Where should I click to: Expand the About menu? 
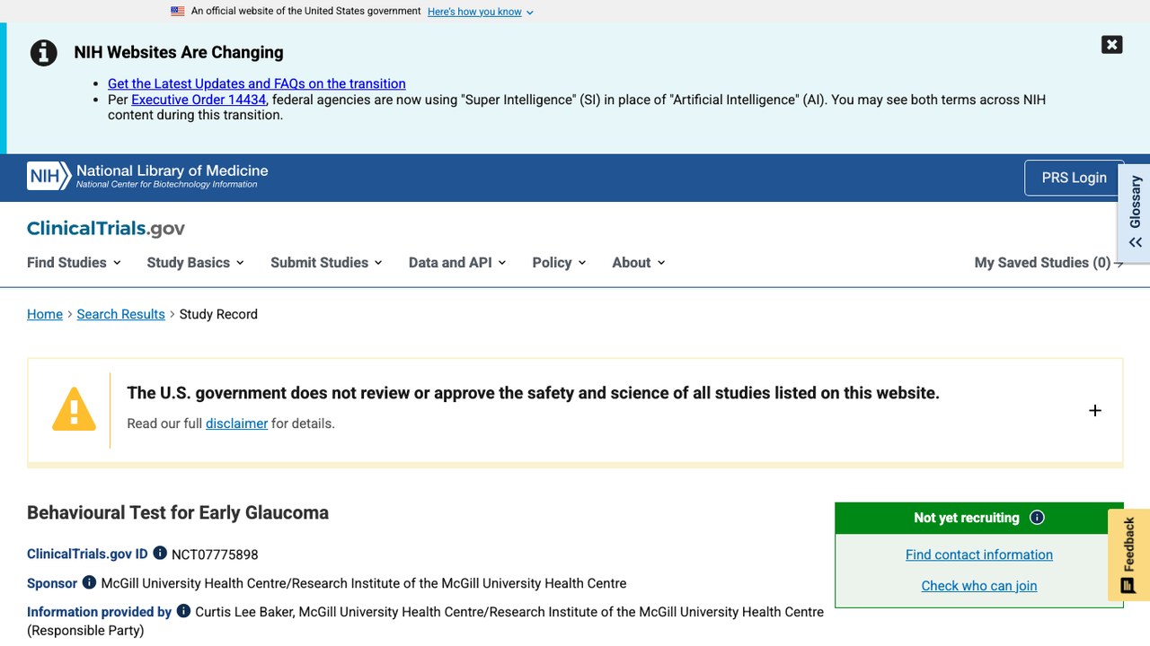coord(639,263)
